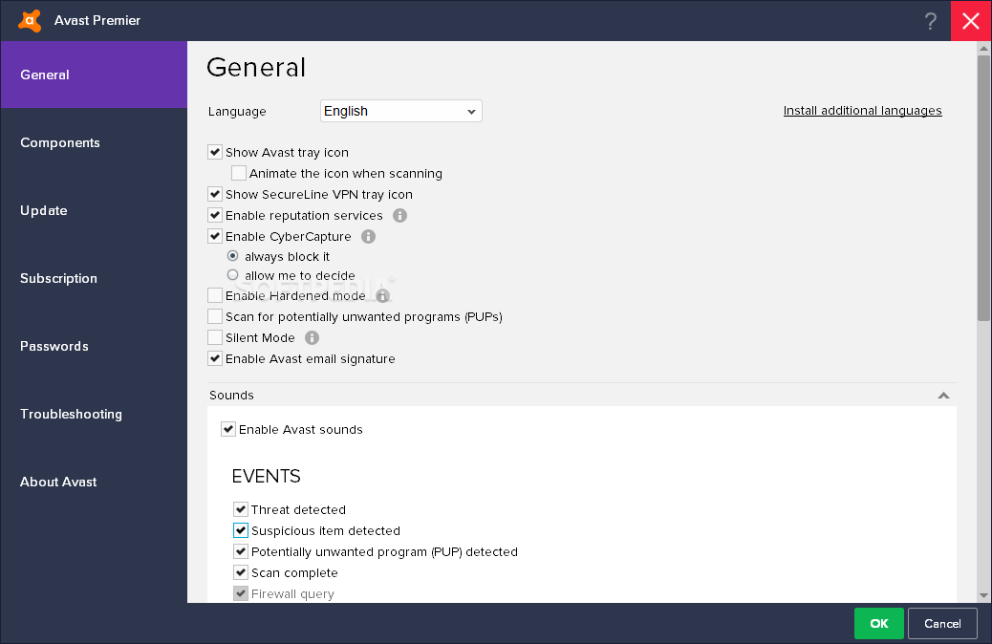Uncheck Enable Avast sounds

point(228,430)
